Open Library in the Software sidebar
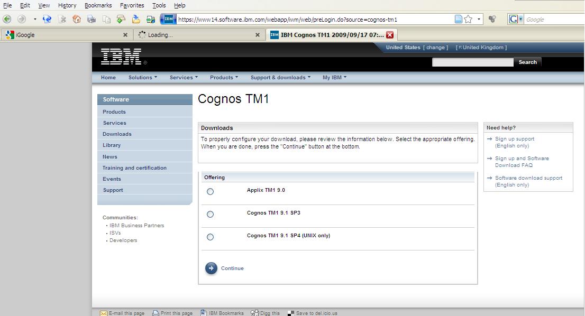The width and height of the screenshot is (585, 316). (112, 145)
